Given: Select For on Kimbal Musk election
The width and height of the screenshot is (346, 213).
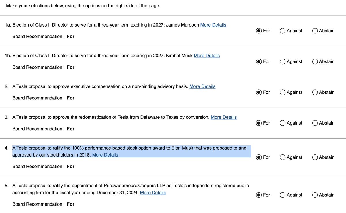Looking at the screenshot, I should point(259,61).
